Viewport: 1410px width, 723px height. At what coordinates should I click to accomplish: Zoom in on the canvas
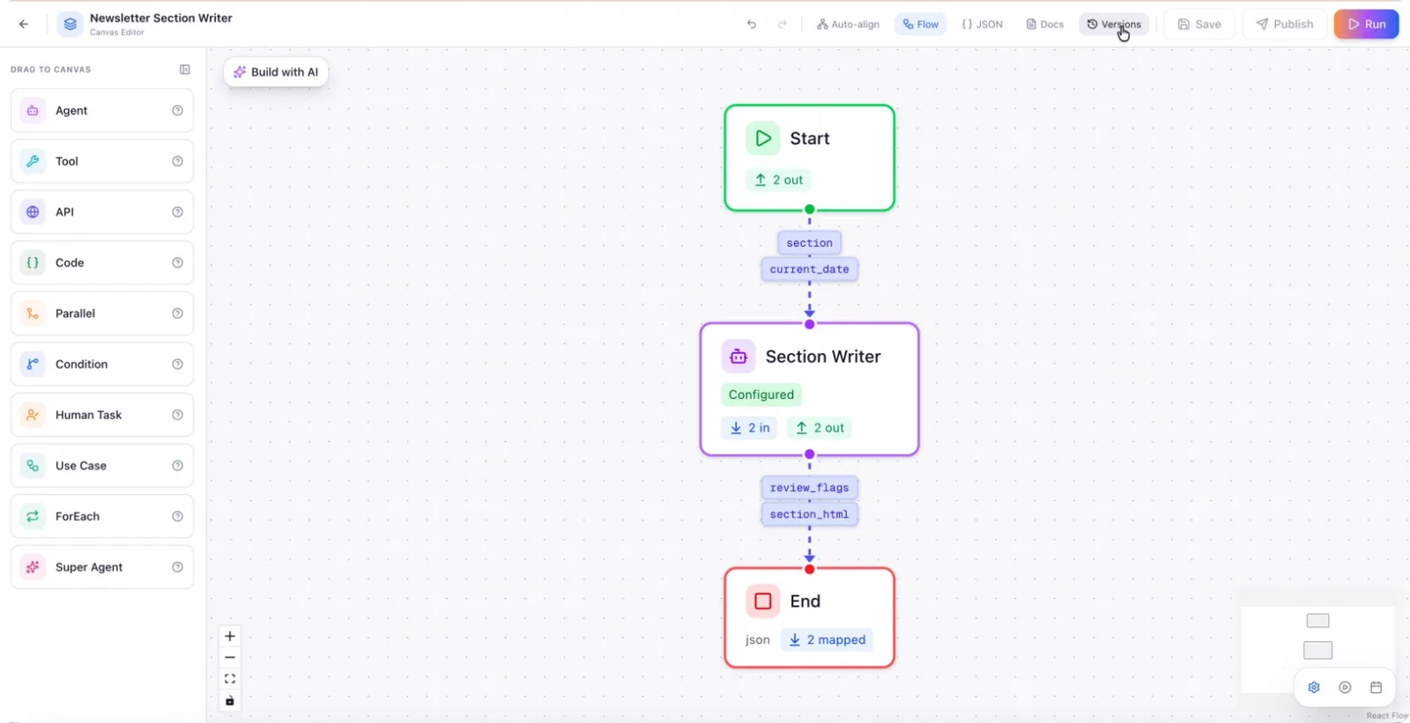(x=230, y=636)
